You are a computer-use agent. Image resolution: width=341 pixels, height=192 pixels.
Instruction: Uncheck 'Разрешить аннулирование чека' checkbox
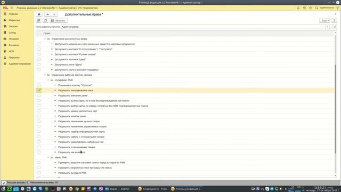click(39, 90)
